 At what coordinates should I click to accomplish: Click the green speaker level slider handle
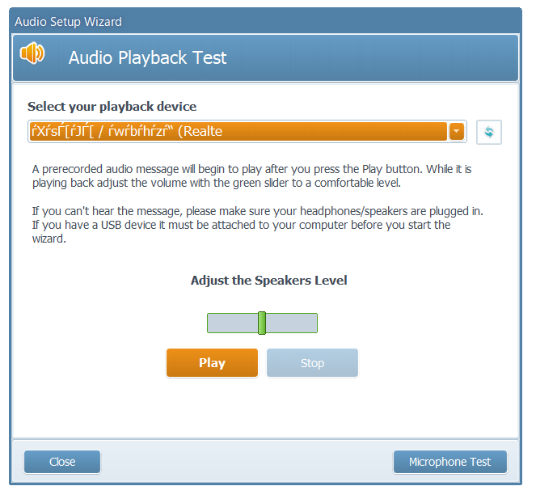point(262,323)
